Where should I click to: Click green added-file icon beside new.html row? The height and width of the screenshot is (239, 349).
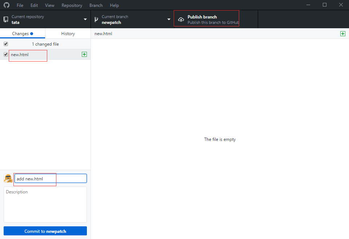click(x=84, y=54)
